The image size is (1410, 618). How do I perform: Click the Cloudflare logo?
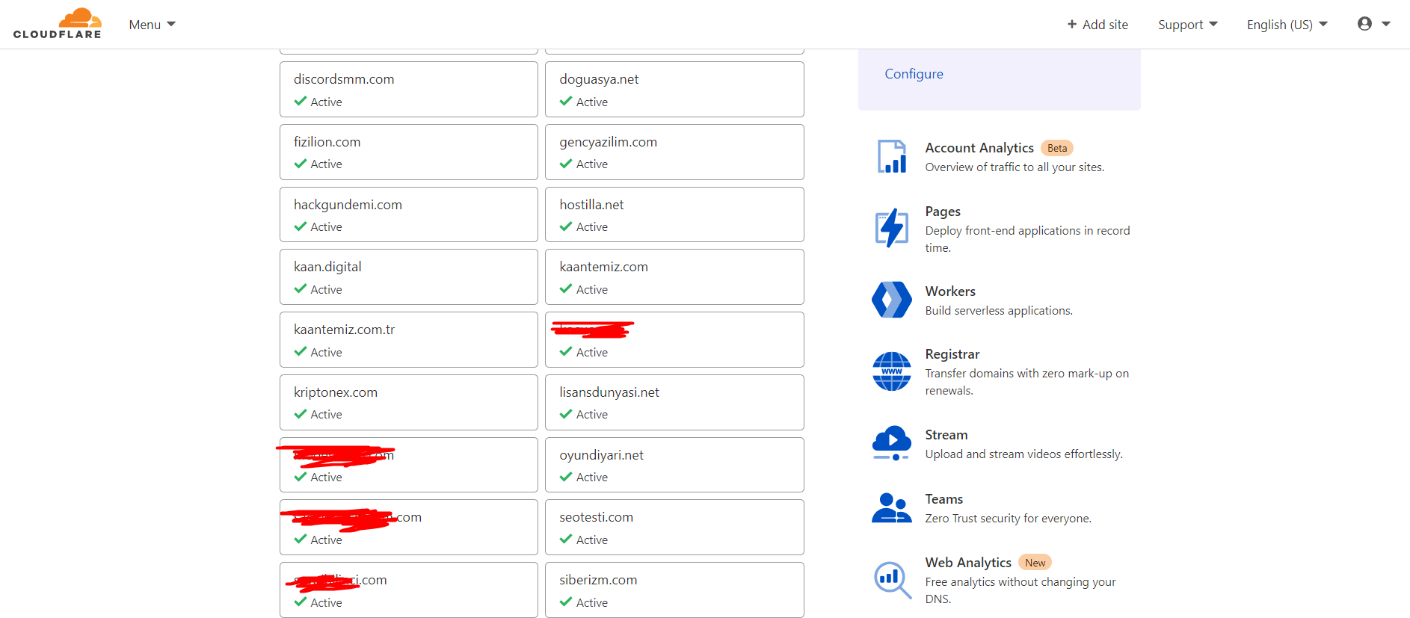[58, 24]
